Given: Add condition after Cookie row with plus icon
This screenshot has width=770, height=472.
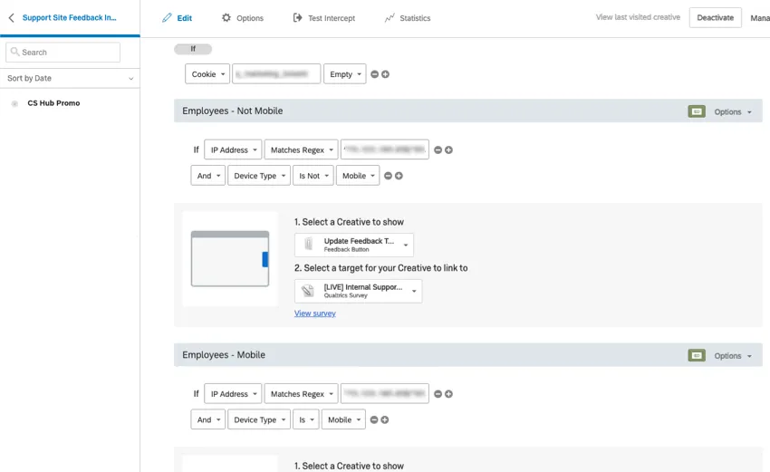Looking at the screenshot, I should pyautogui.click(x=385, y=74).
